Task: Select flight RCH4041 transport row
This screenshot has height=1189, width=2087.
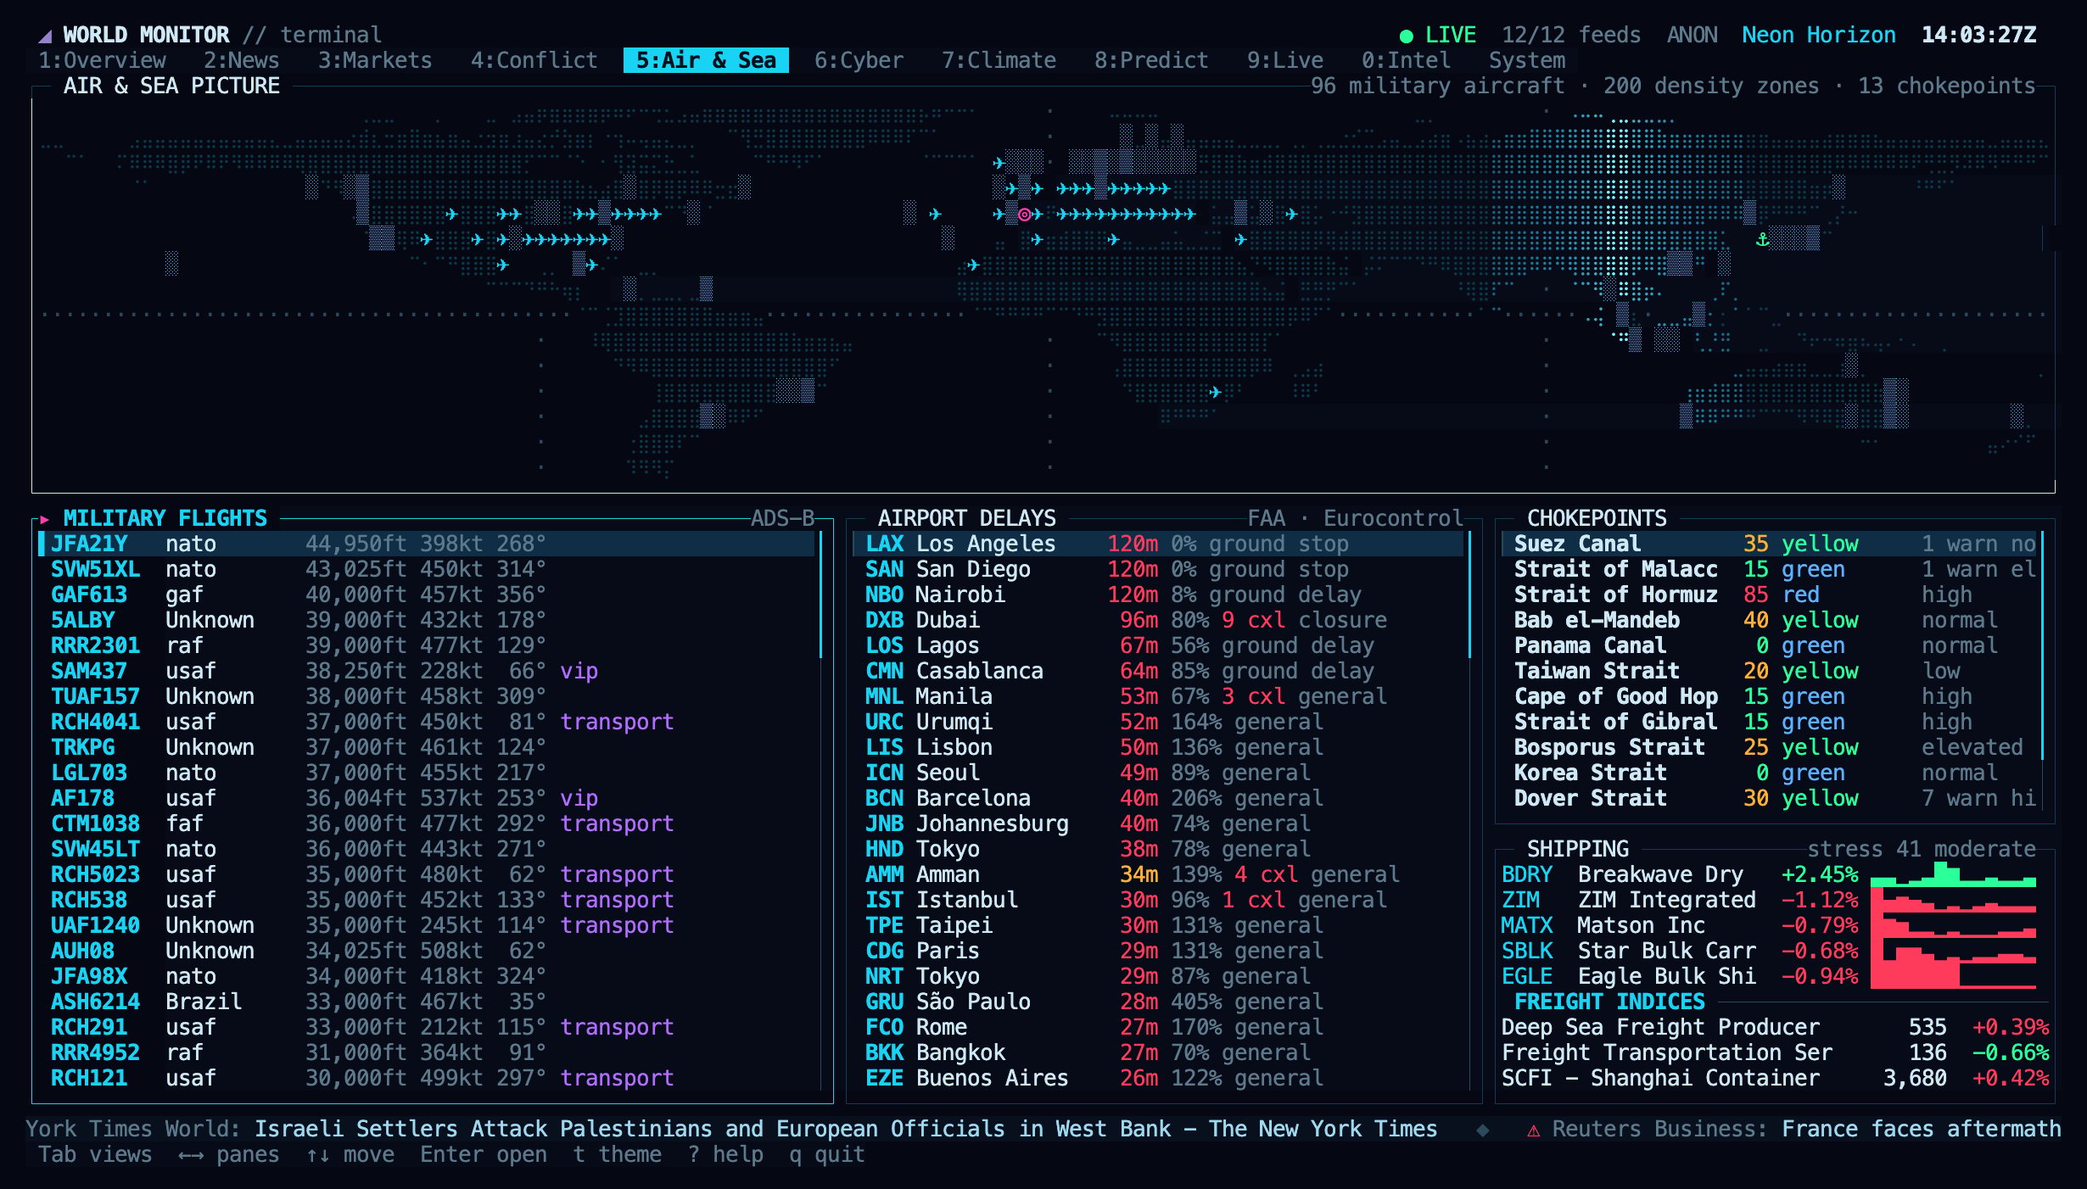Action: 426,722
